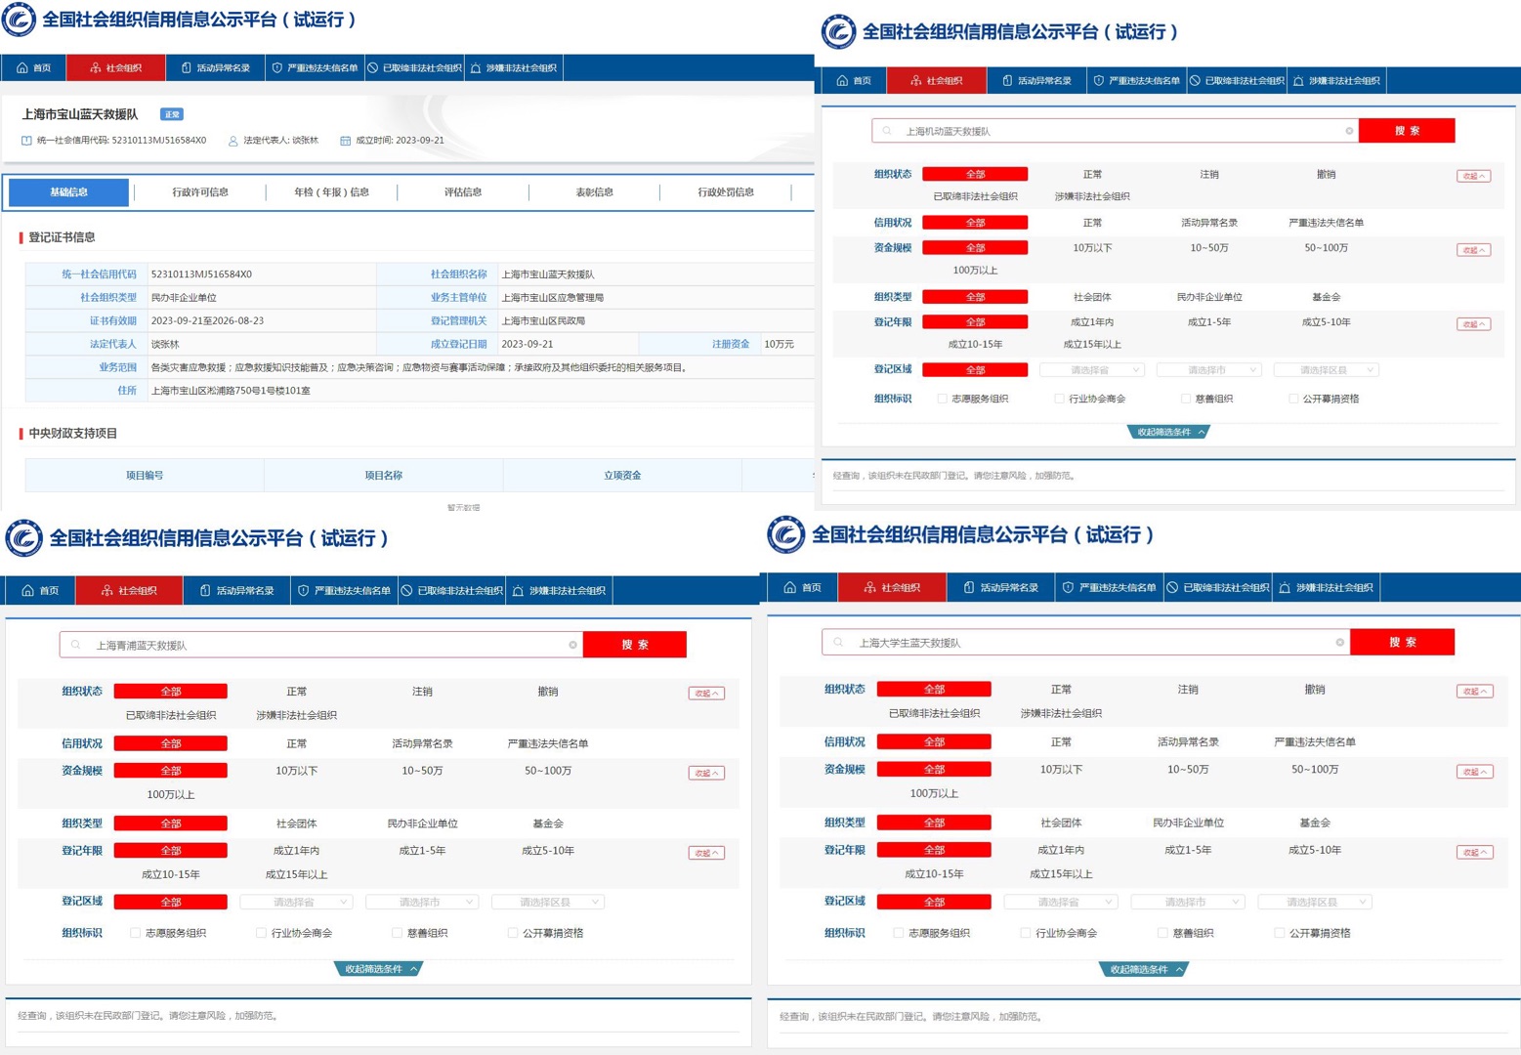Click person icon beside 法定代表人 谈张林

[232, 141]
